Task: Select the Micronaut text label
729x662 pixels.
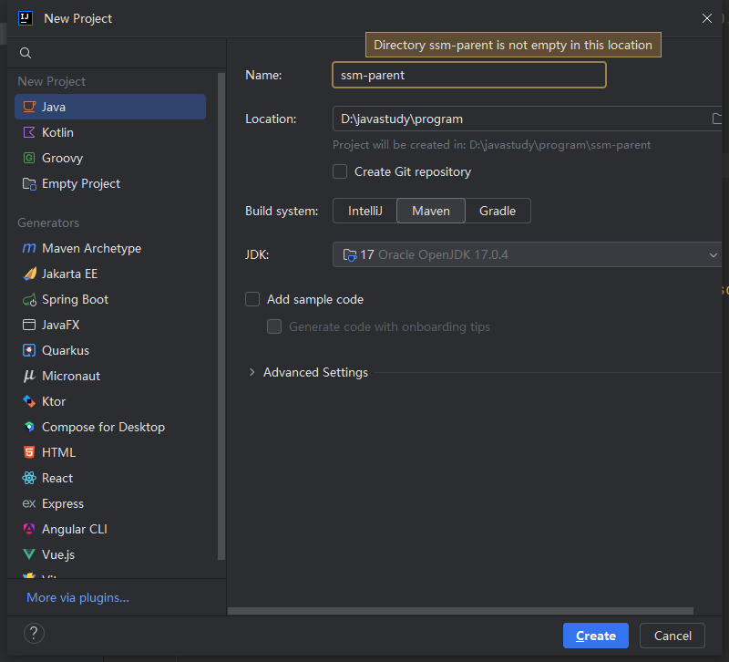Action: 71,376
